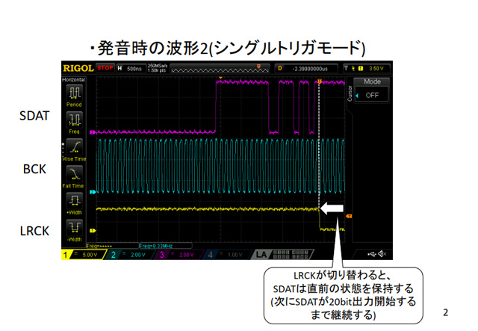
Task: Toggle channel 2 (2.00V) indicator
Action: [131, 255]
